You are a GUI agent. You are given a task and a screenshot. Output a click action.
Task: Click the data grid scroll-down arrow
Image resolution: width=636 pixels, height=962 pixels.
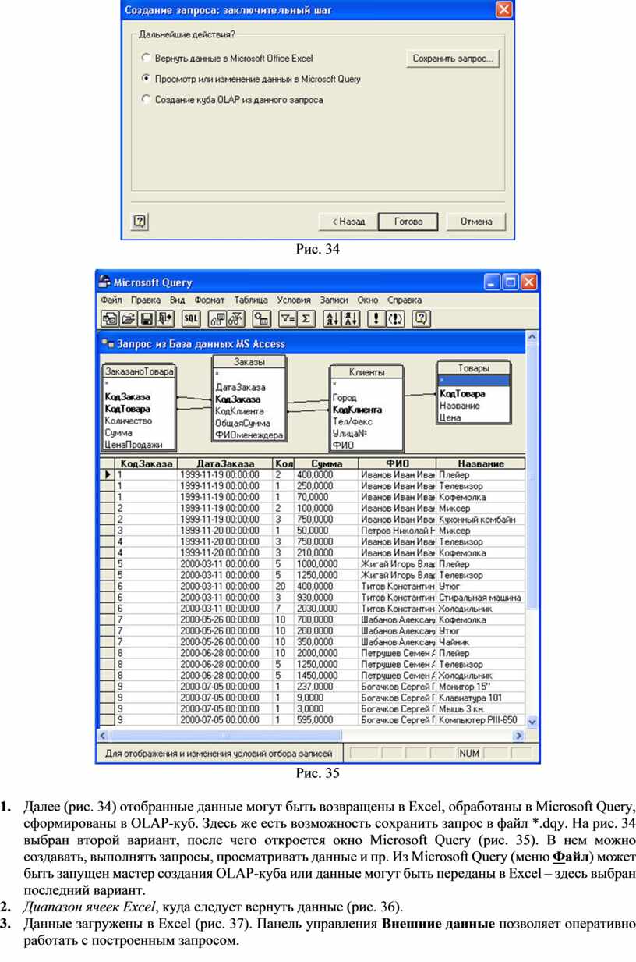click(533, 722)
